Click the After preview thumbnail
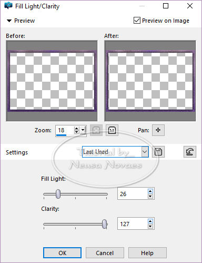202x263 pixels. pyautogui.click(x=150, y=81)
